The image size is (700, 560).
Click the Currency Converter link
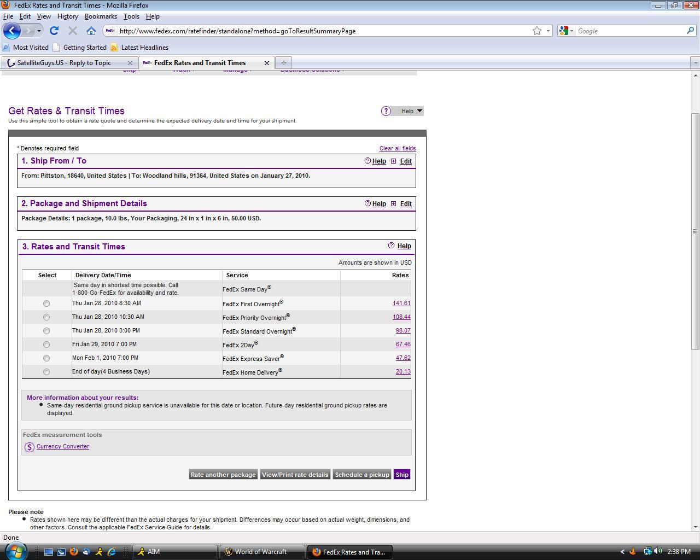[63, 446]
